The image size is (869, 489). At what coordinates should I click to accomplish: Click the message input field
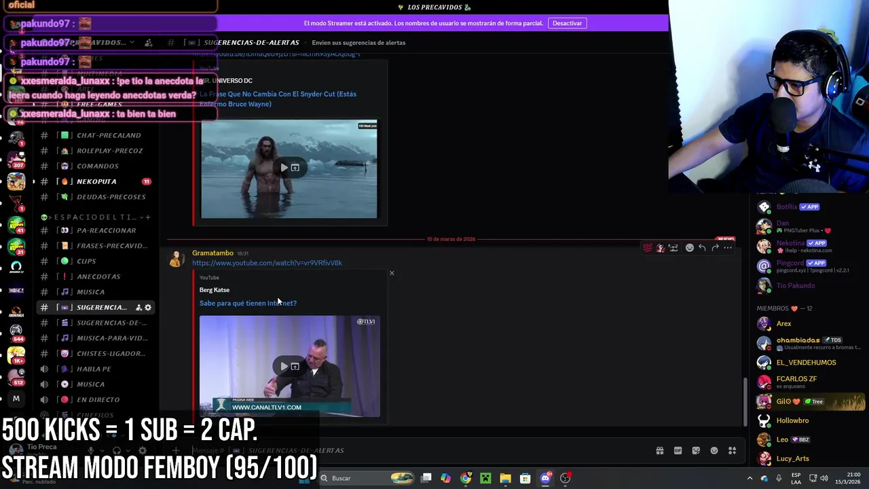414,450
